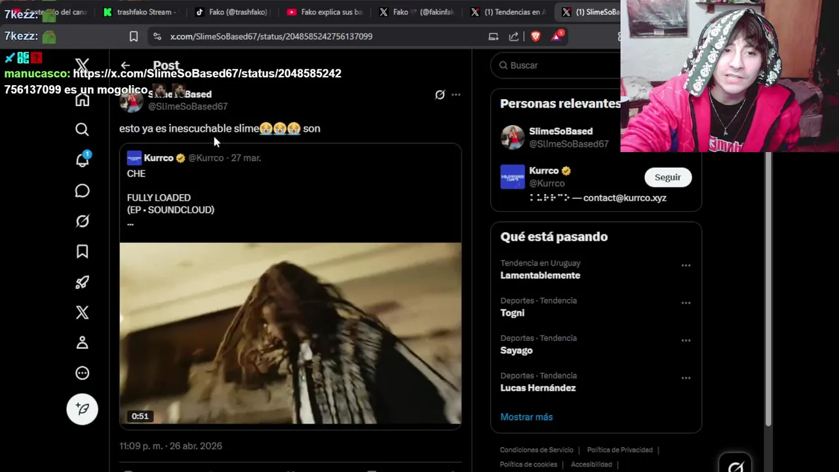The height and width of the screenshot is (472, 839).
Task: Click the "FULLY LOADED" quoted text
Action: [159, 197]
